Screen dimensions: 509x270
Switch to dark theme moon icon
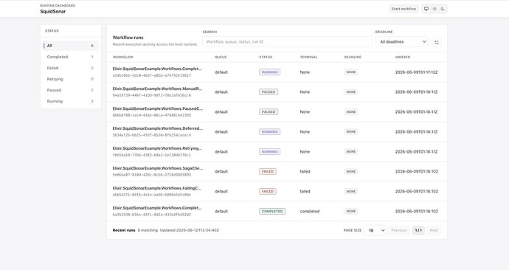(443, 9)
